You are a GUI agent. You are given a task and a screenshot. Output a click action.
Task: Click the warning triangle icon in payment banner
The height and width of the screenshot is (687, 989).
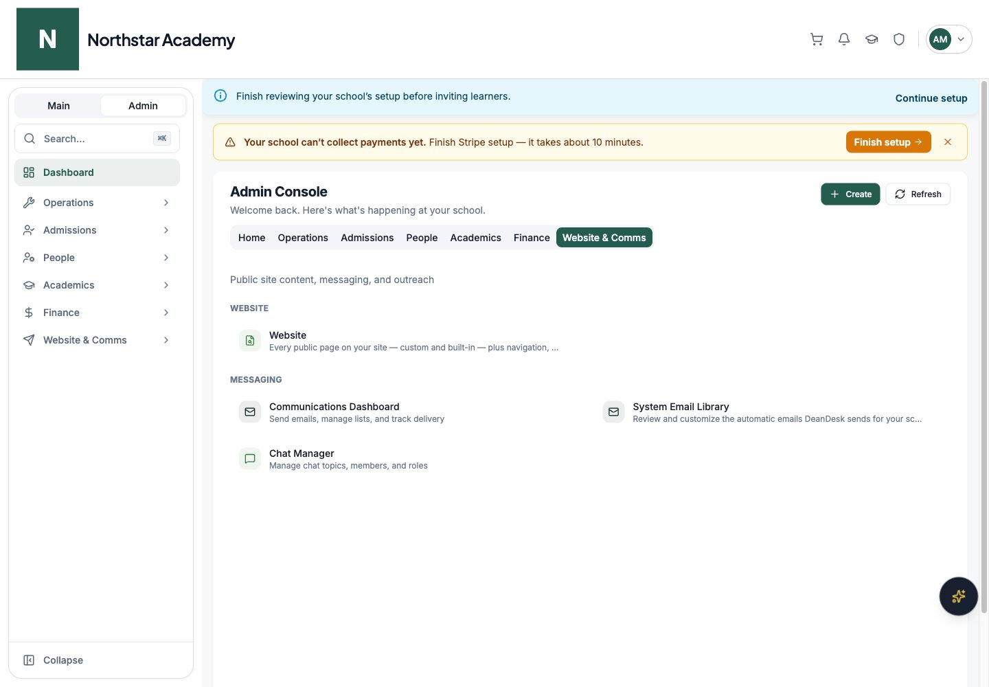pyautogui.click(x=230, y=142)
